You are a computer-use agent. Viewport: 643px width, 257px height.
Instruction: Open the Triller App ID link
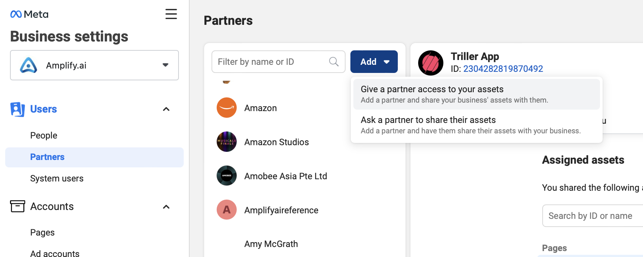(x=503, y=69)
